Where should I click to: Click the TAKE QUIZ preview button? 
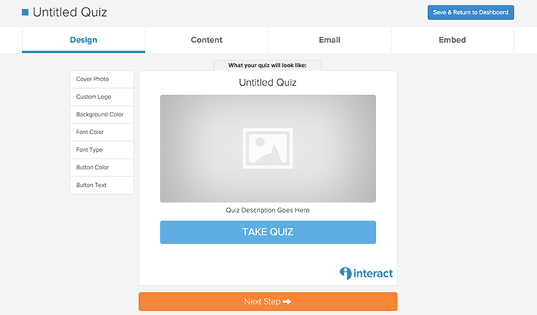(x=268, y=232)
